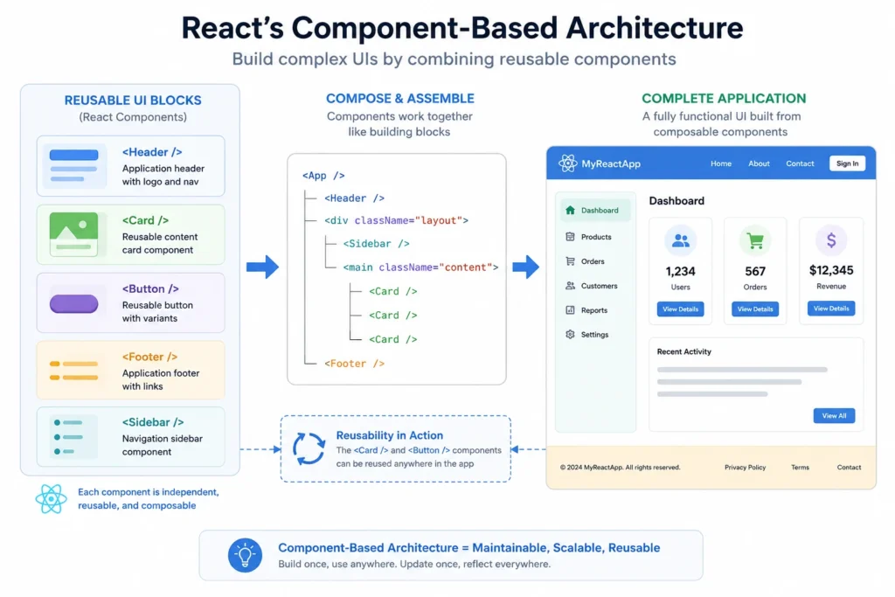895x597 pixels.
Task: Click the dollar sign icon on Revenue card
Action: tap(831, 239)
